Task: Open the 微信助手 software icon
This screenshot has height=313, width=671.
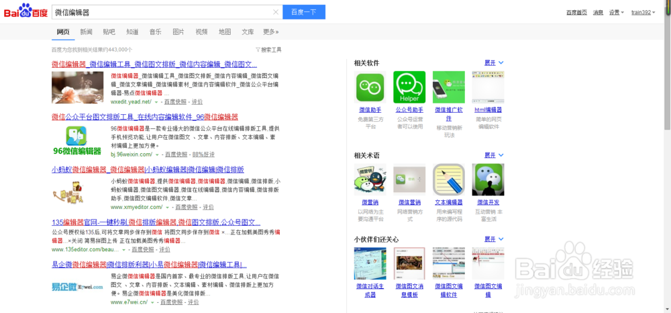Action: tap(370, 87)
